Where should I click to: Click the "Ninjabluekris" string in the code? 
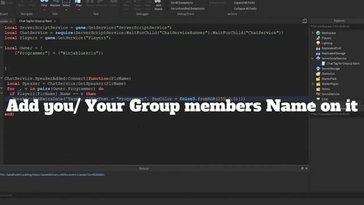tap(79, 53)
